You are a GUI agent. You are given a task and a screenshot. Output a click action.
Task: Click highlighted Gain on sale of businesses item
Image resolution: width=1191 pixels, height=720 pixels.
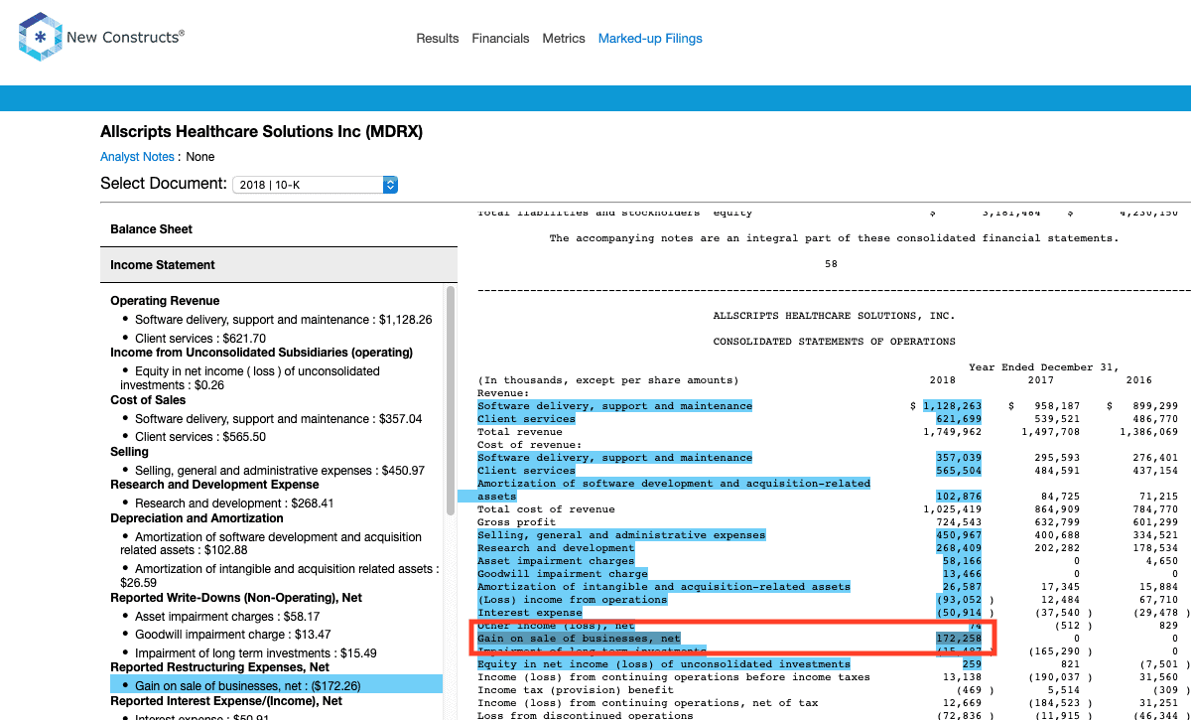(276, 685)
